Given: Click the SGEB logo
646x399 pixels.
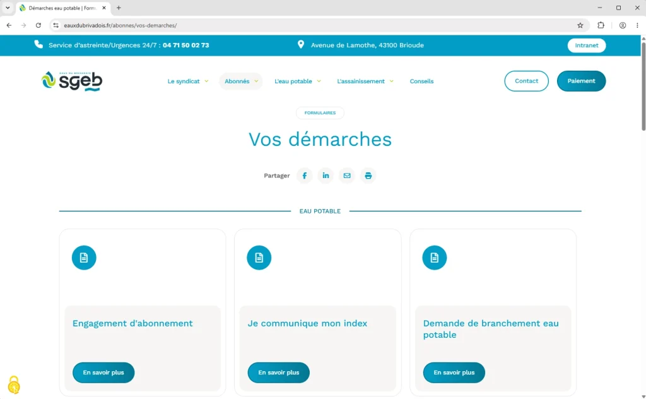Looking at the screenshot, I should (x=72, y=81).
